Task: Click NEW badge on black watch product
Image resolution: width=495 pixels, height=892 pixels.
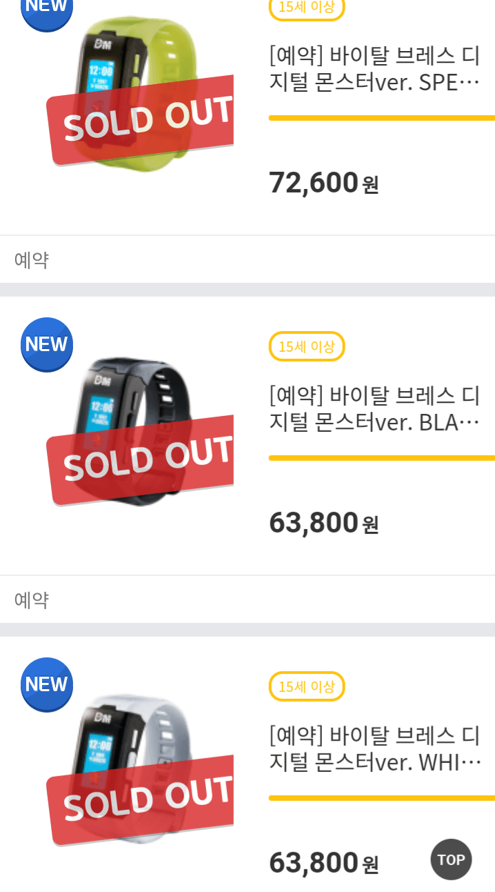Action: point(47,344)
